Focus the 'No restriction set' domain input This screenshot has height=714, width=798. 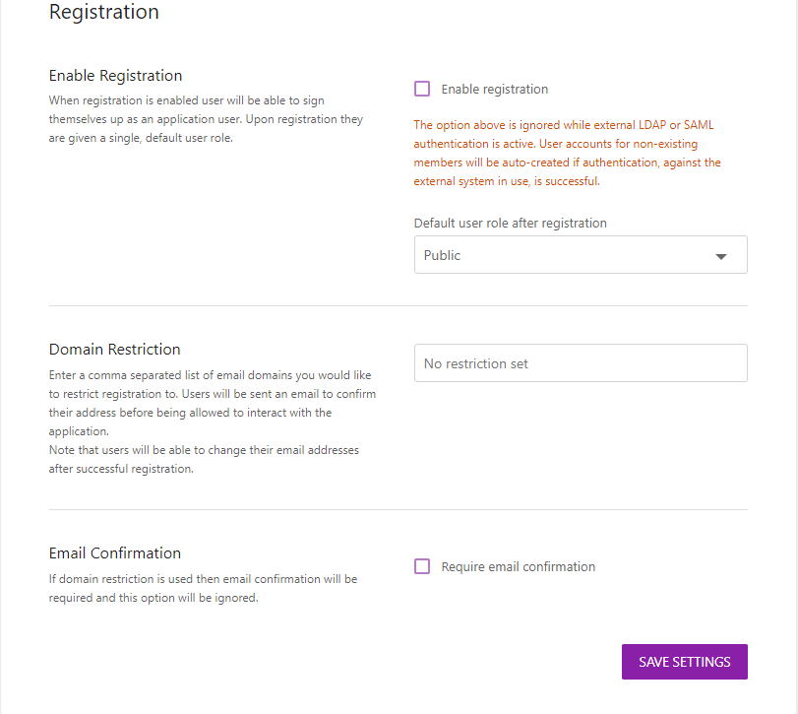tap(581, 363)
